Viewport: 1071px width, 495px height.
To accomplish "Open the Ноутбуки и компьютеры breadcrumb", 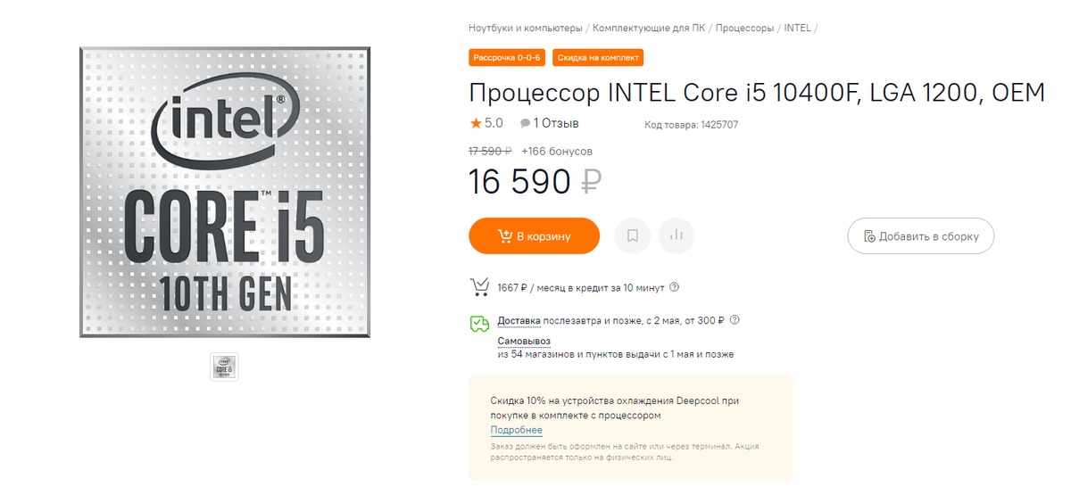I will pos(525,28).
